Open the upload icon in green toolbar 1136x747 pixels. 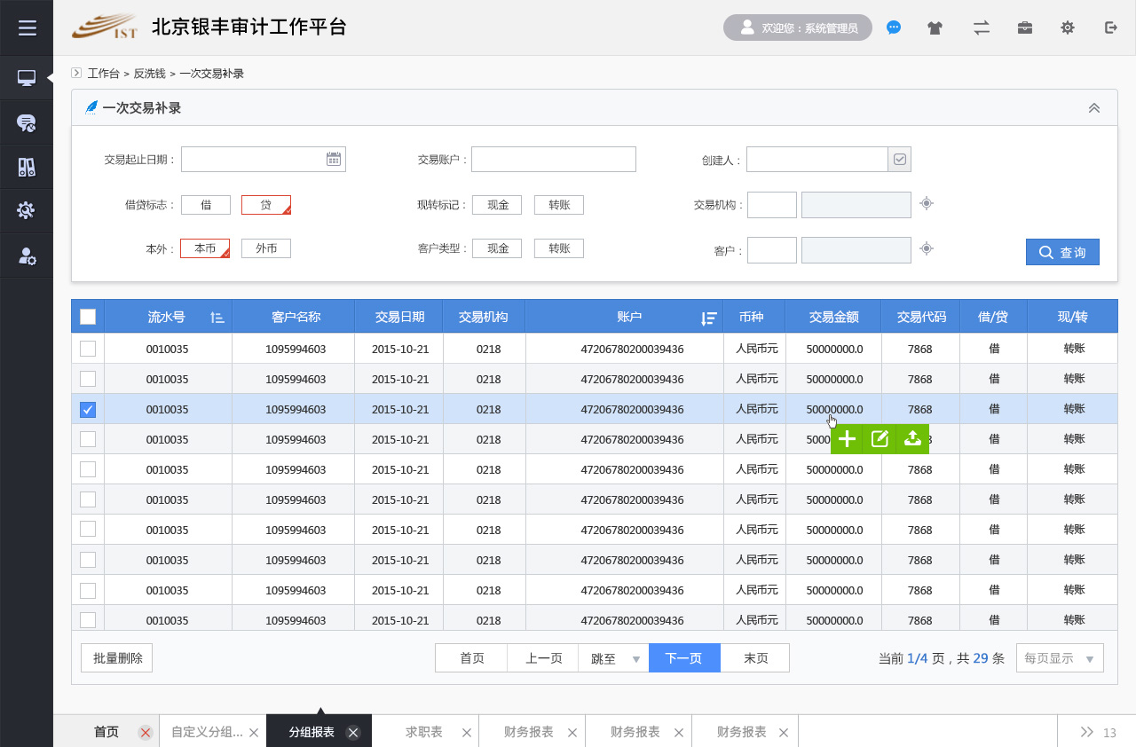coord(912,438)
